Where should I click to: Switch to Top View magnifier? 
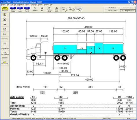[72, 9]
